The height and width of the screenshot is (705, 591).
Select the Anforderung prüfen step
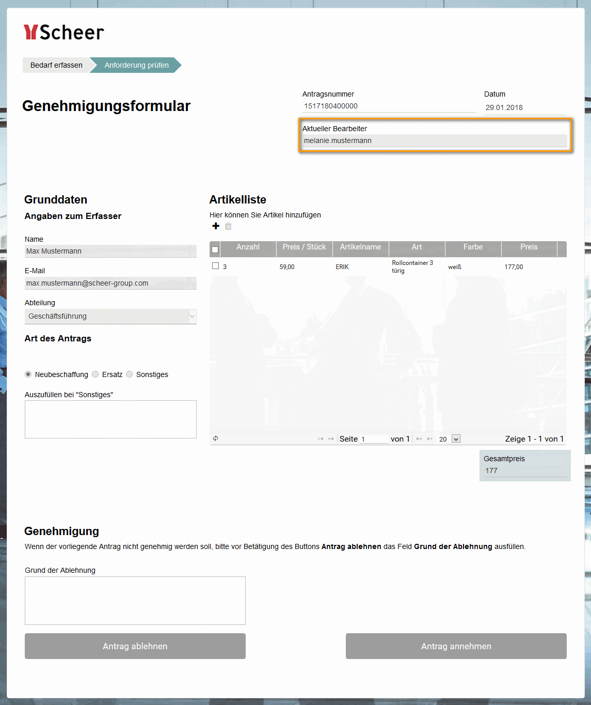point(136,65)
